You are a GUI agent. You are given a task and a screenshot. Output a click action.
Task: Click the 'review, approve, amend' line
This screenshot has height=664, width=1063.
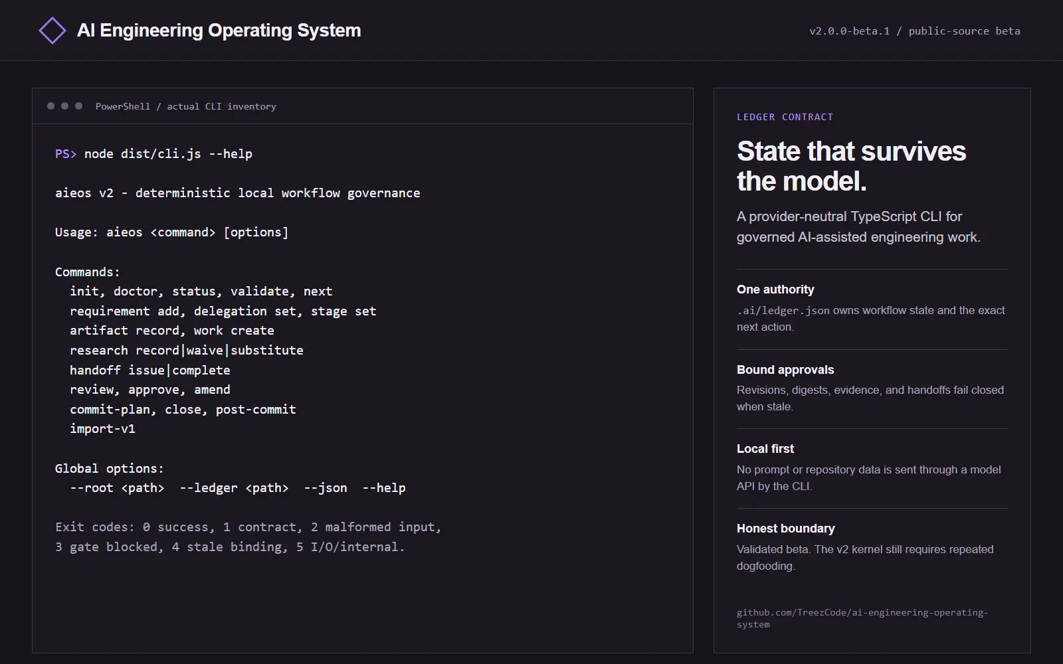(149, 390)
